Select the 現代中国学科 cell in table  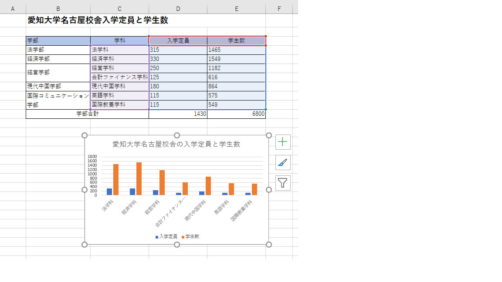point(119,86)
